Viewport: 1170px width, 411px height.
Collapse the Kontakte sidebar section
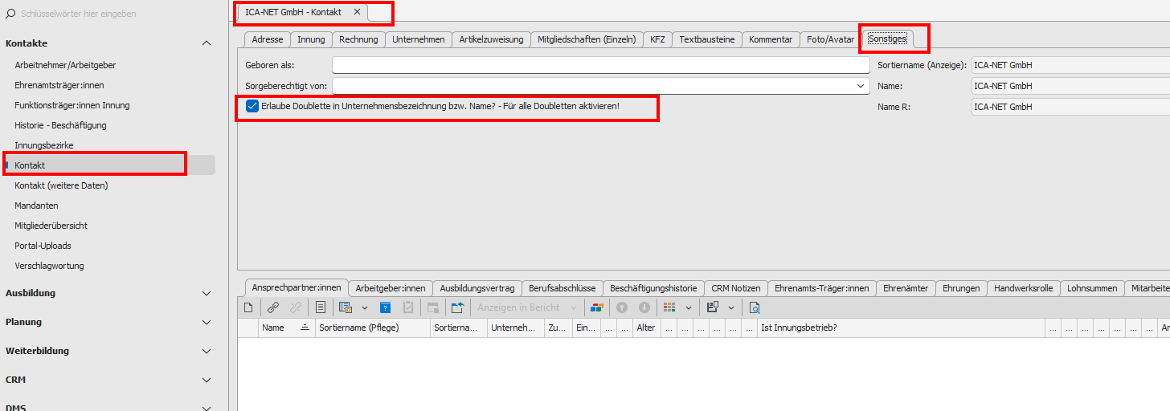[x=207, y=43]
